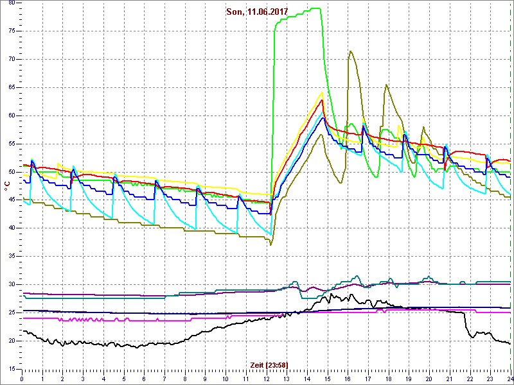Image resolution: width=514 pixels, height=385 pixels.
Task: Click hour 17 on the time axis
Action: pyautogui.click(x=368, y=379)
